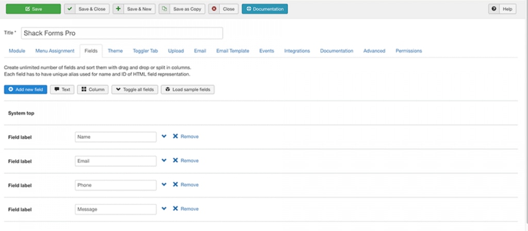528x231 pixels.
Task: Click the Column button with grid icon
Action: point(93,90)
